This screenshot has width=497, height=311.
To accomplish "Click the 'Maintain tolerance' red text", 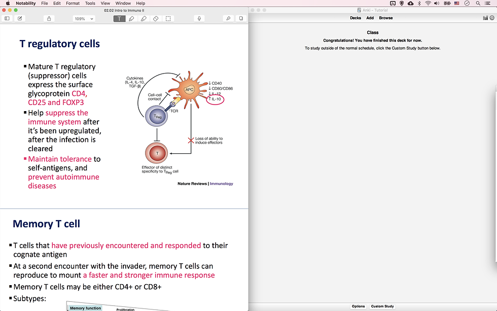I will (60, 159).
